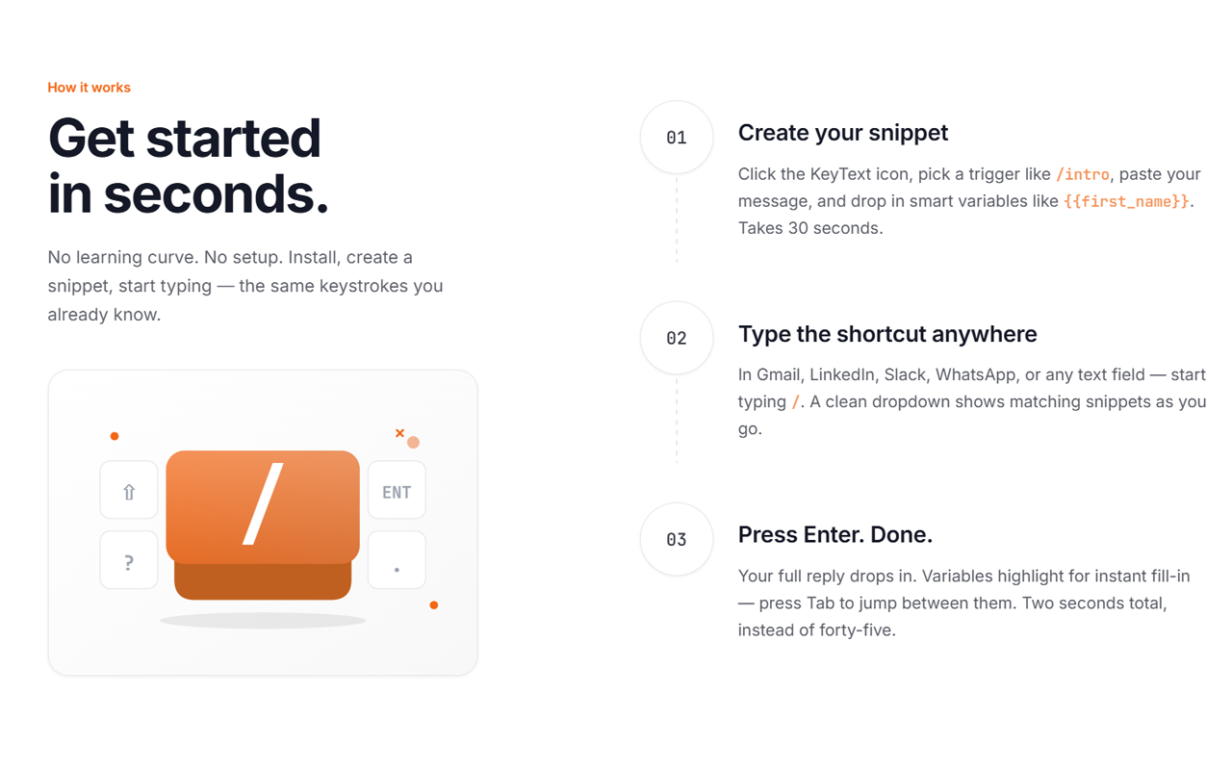Viewport: 1232px width, 770px height.
Task: Select the step 01 circle
Action: tap(677, 138)
